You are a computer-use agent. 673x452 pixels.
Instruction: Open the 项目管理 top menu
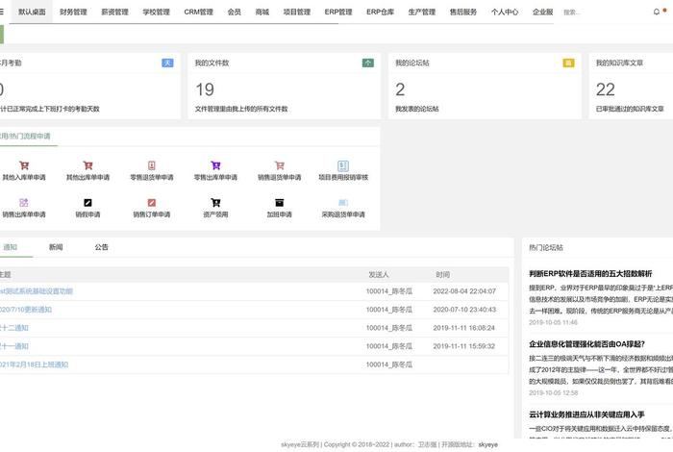pos(297,12)
